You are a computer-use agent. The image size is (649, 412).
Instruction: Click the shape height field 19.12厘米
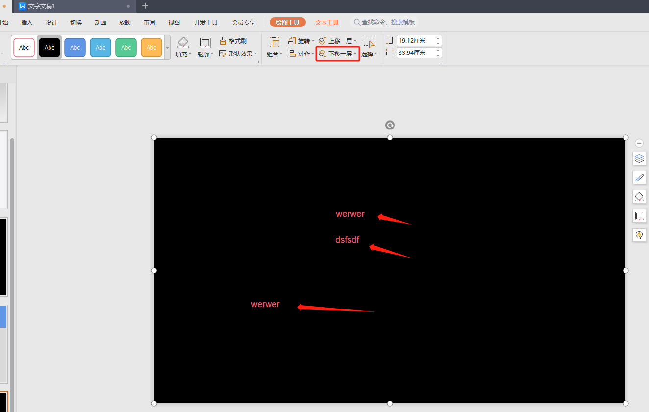coord(416,41)
